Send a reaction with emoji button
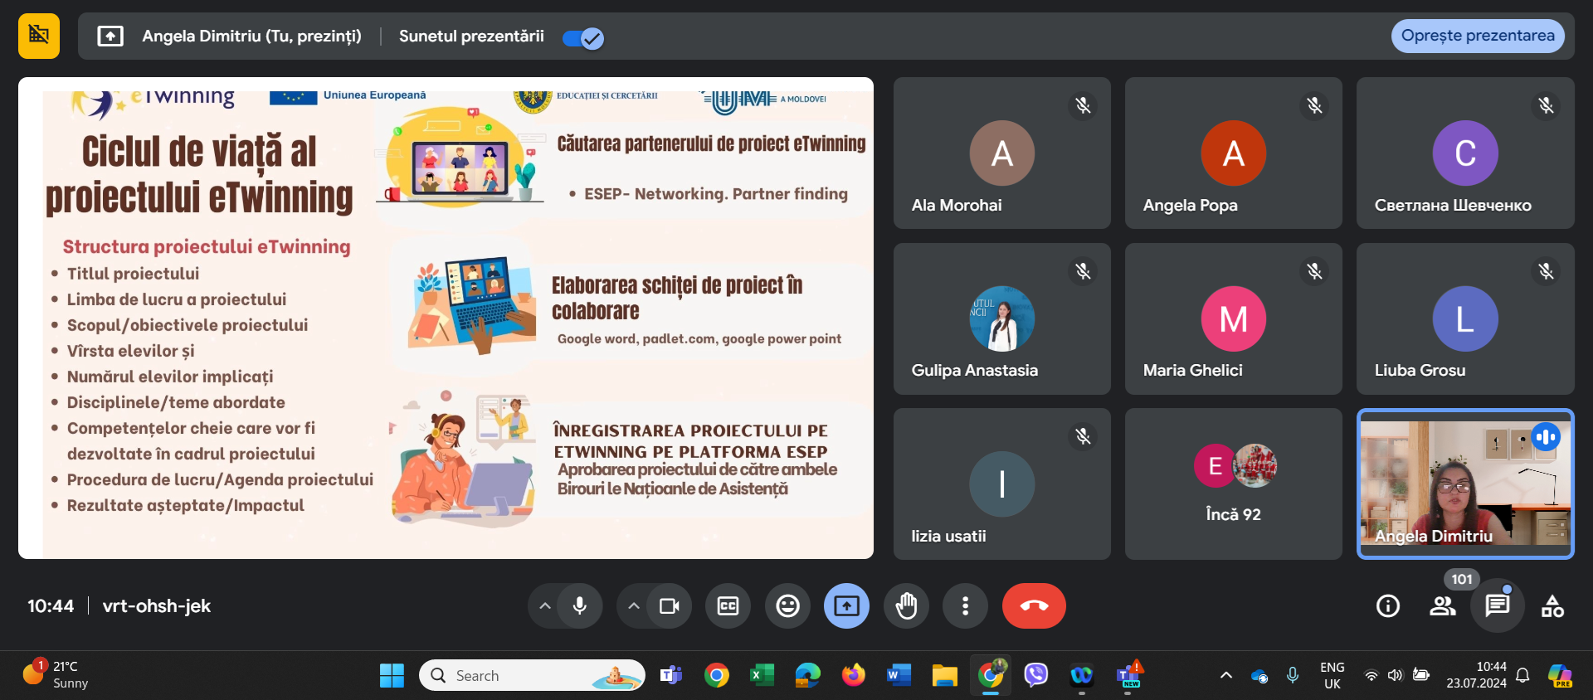The image size is (1593, 700). (x=787, y=606)
